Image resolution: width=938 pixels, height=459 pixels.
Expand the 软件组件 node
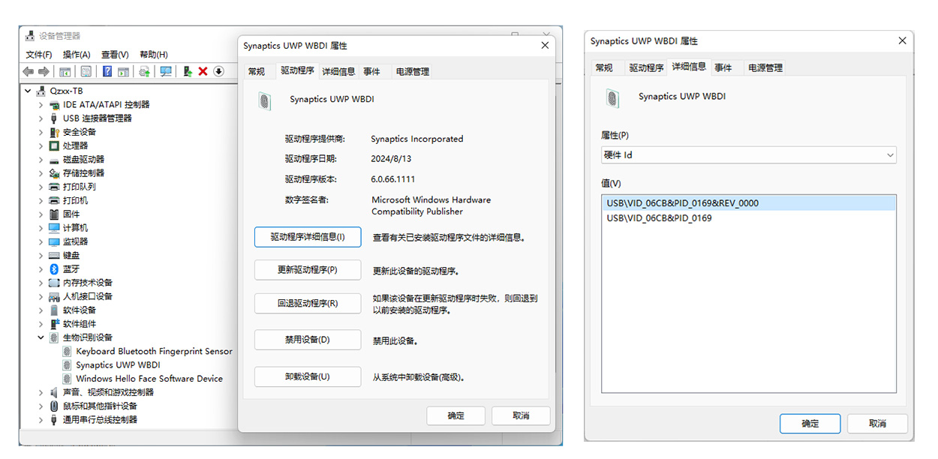(x=41, y=324)
